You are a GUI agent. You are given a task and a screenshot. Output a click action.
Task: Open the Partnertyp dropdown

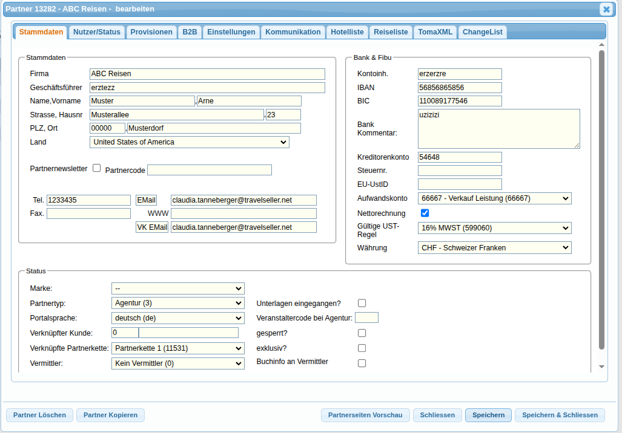[177, 303]
